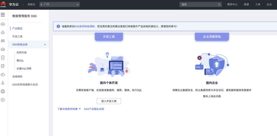Click the 暂未上线此功能 text
This screenshot has width=277, height=136.
(212, 96)
